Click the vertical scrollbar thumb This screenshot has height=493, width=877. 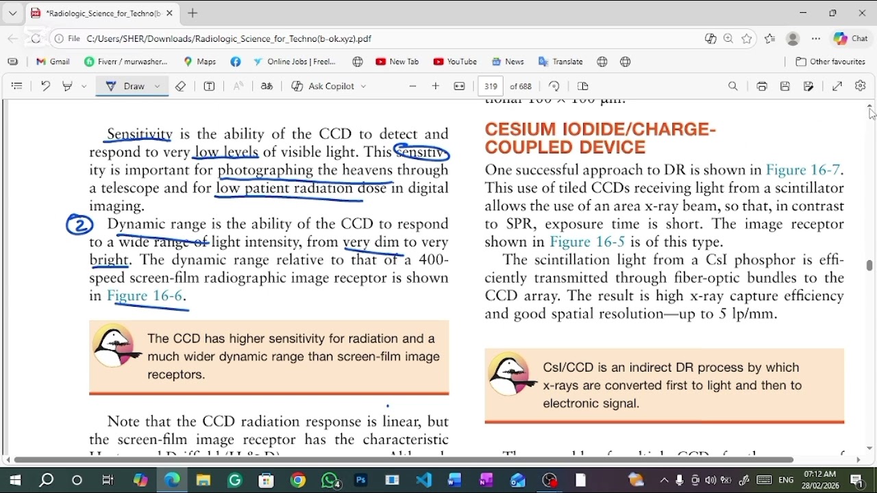pos(869,265)
